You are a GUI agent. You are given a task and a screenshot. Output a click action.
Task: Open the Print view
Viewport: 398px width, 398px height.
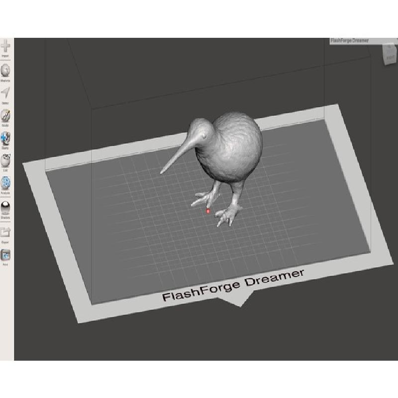5,257
